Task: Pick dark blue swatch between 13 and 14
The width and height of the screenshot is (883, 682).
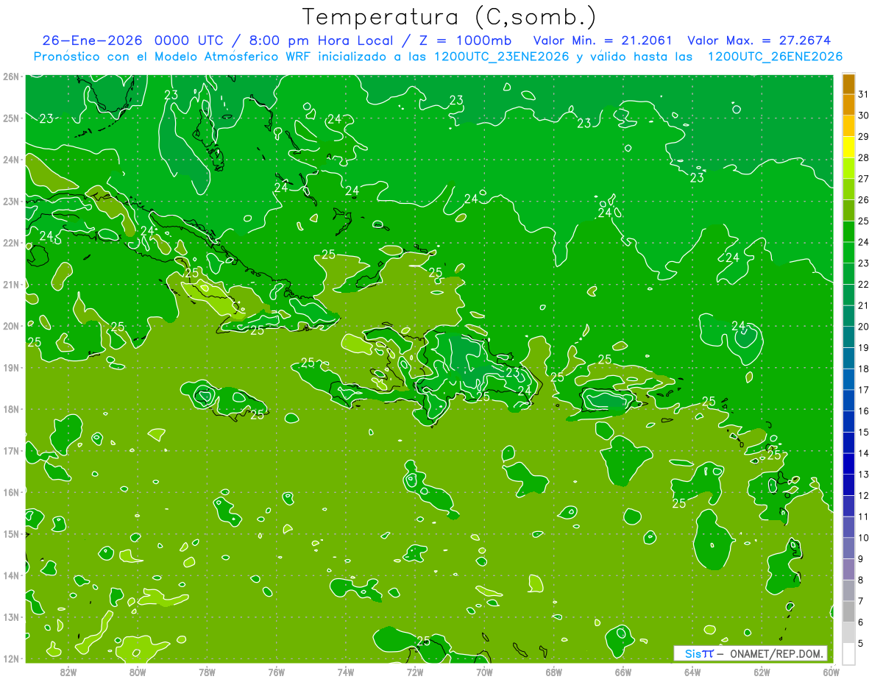Action: (x=848, y=464)
